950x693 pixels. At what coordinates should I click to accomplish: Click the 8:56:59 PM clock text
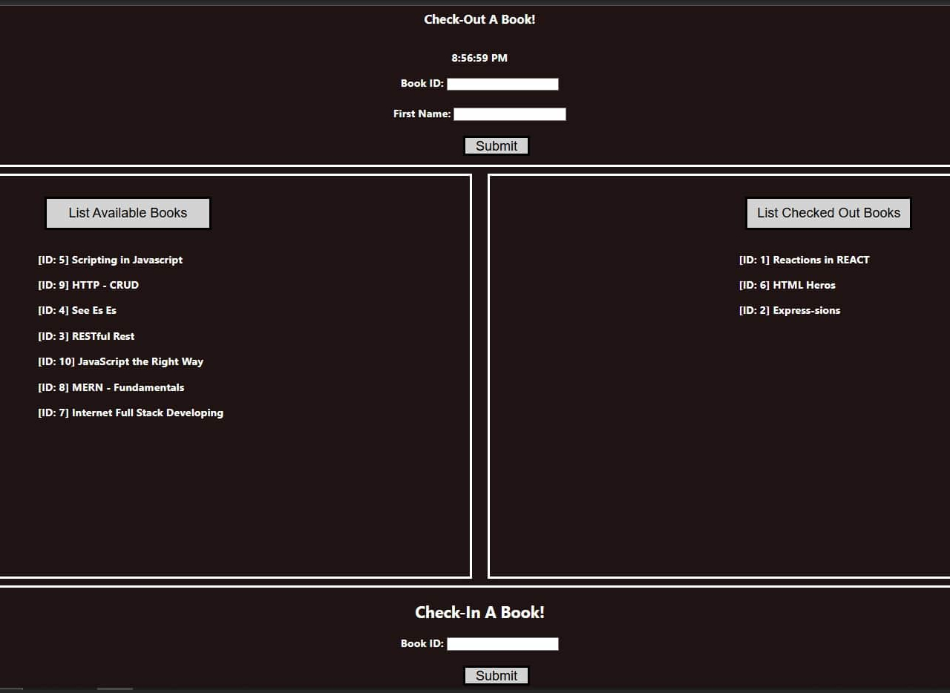tap(479, 58)
